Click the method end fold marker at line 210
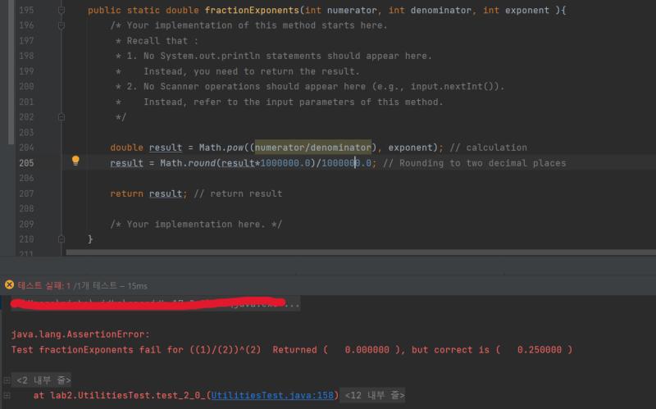Screen dimensions: 656x409 (61, 239)
